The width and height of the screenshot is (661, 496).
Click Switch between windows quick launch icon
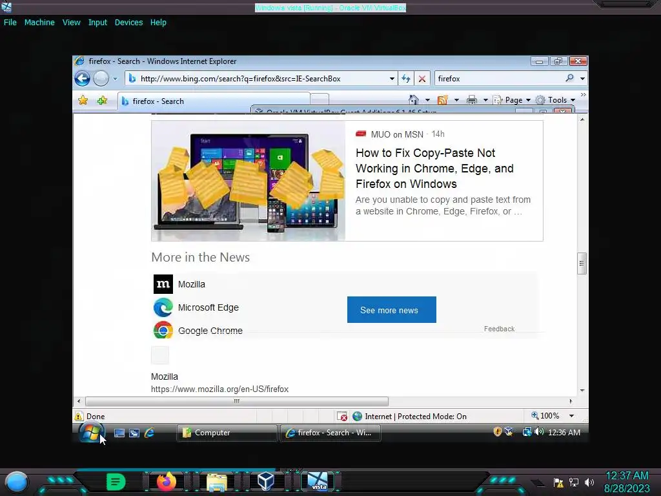pos(134,433)
